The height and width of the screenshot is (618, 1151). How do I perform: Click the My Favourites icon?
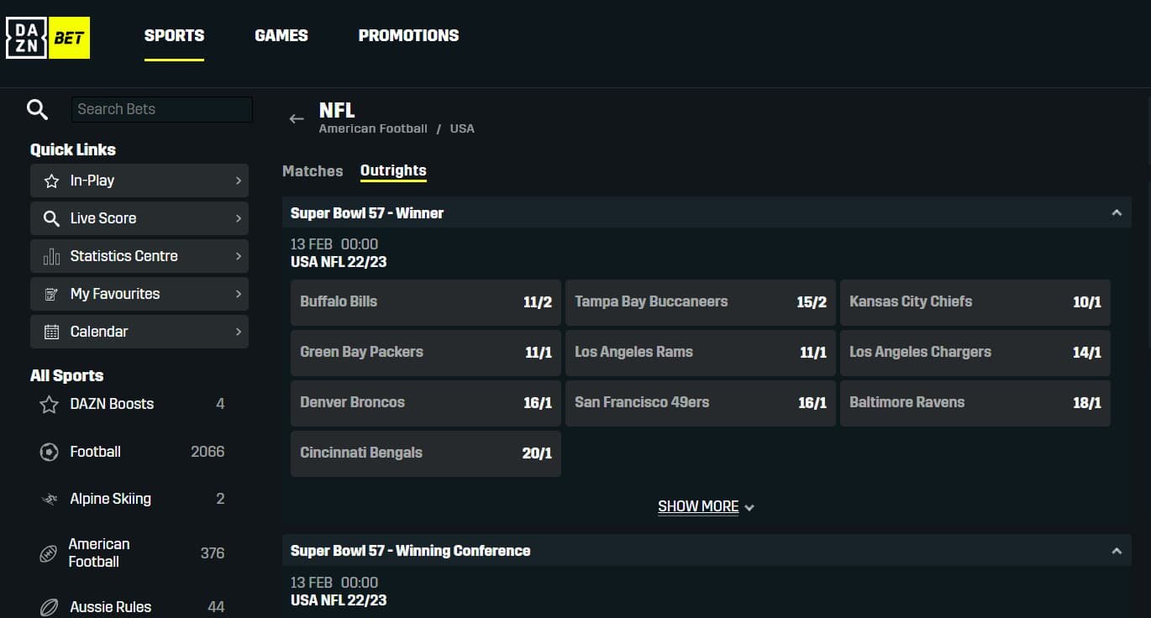pyautogui.click(x=50, y=294)
